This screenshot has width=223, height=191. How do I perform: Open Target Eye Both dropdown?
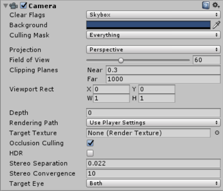pyautogui.click(x=153, y=183)
